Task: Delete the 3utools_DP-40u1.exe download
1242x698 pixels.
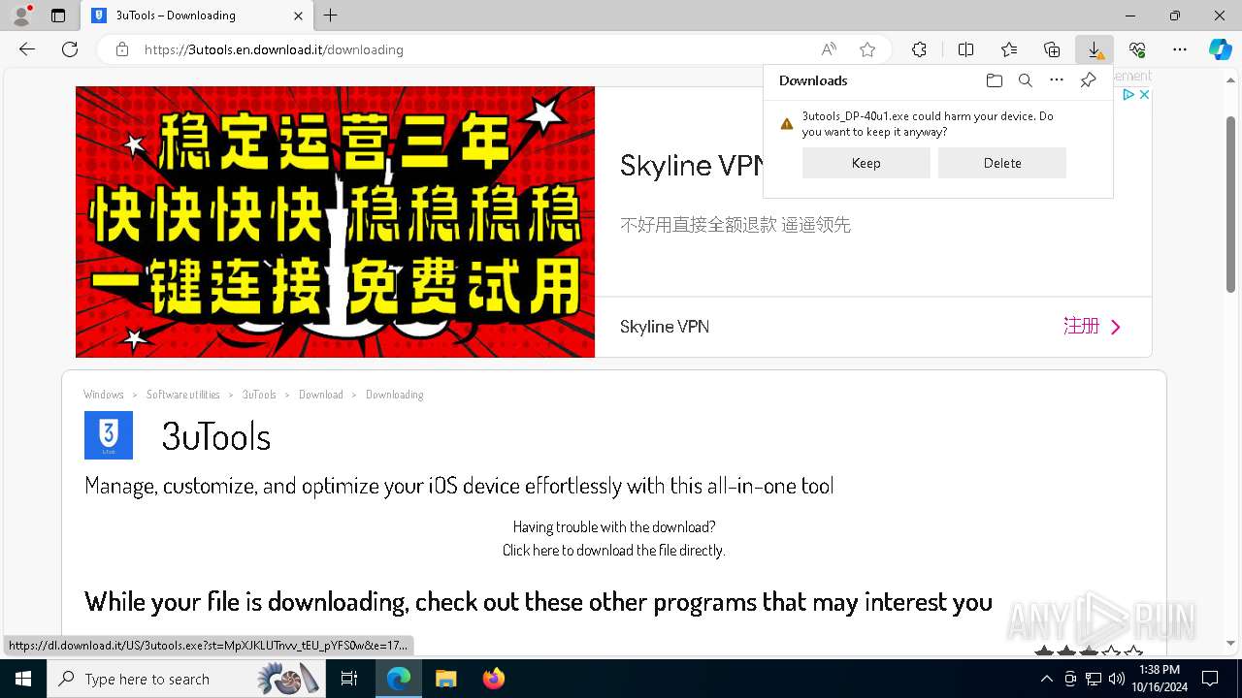Action: point(1001,163)
